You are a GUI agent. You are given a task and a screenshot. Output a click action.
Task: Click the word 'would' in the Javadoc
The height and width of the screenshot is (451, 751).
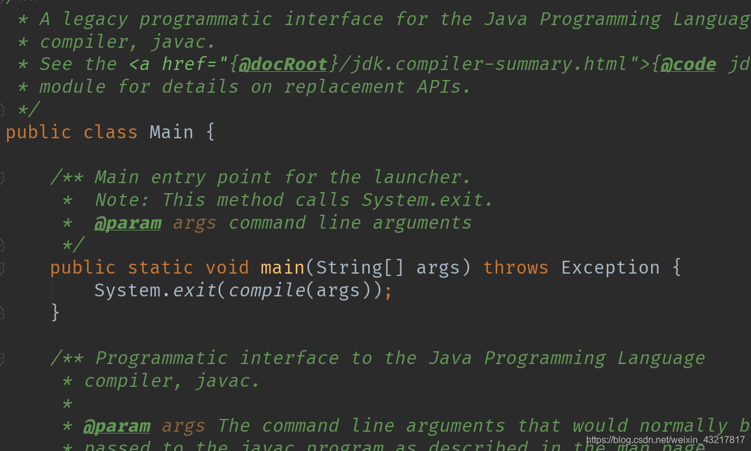pyautogui.click(x=600, y=425)
